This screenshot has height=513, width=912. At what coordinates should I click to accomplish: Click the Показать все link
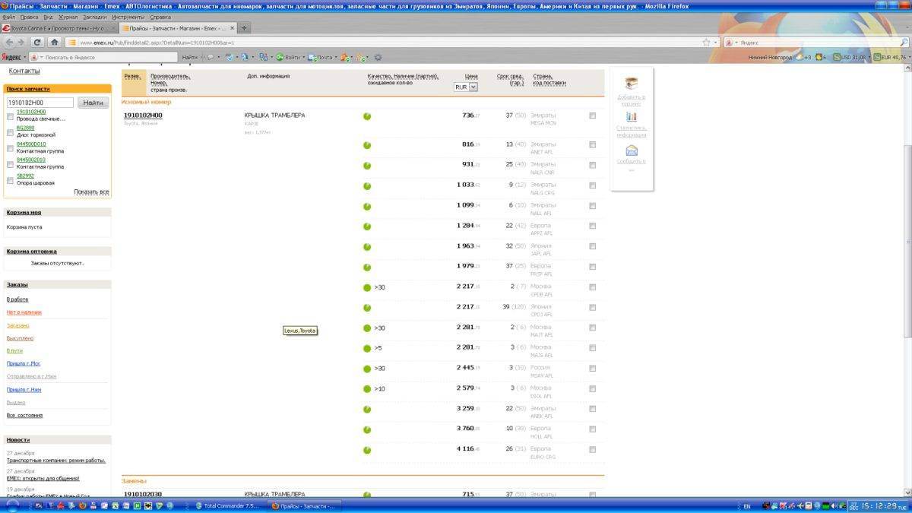click(91, 192)
